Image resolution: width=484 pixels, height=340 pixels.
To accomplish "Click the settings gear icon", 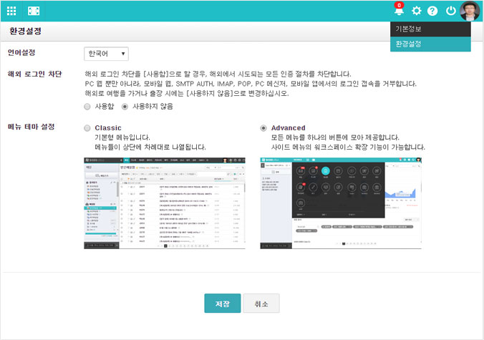I will click(x=417, y=11).
